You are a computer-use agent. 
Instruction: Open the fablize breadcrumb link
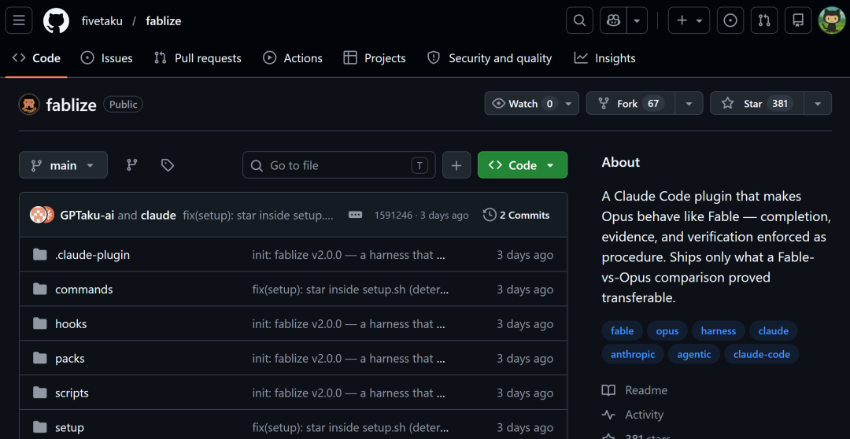(x=163, y=21)
